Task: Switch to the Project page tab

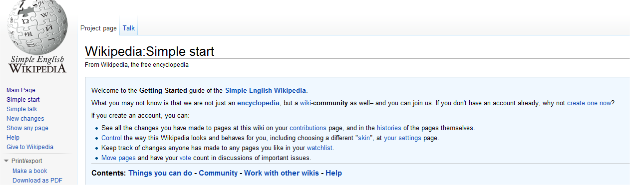Action: pyautogui.click(x=98, y=28)
